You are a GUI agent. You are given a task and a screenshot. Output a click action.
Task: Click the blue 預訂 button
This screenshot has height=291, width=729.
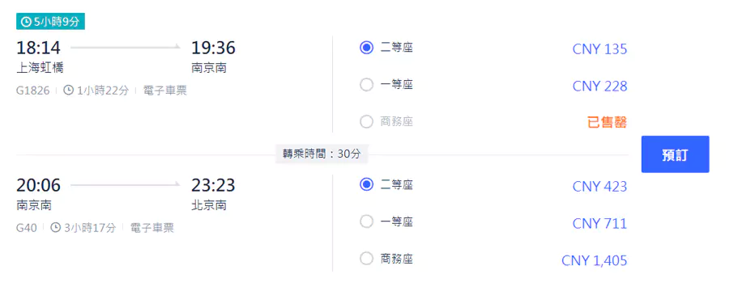(675, 154)
